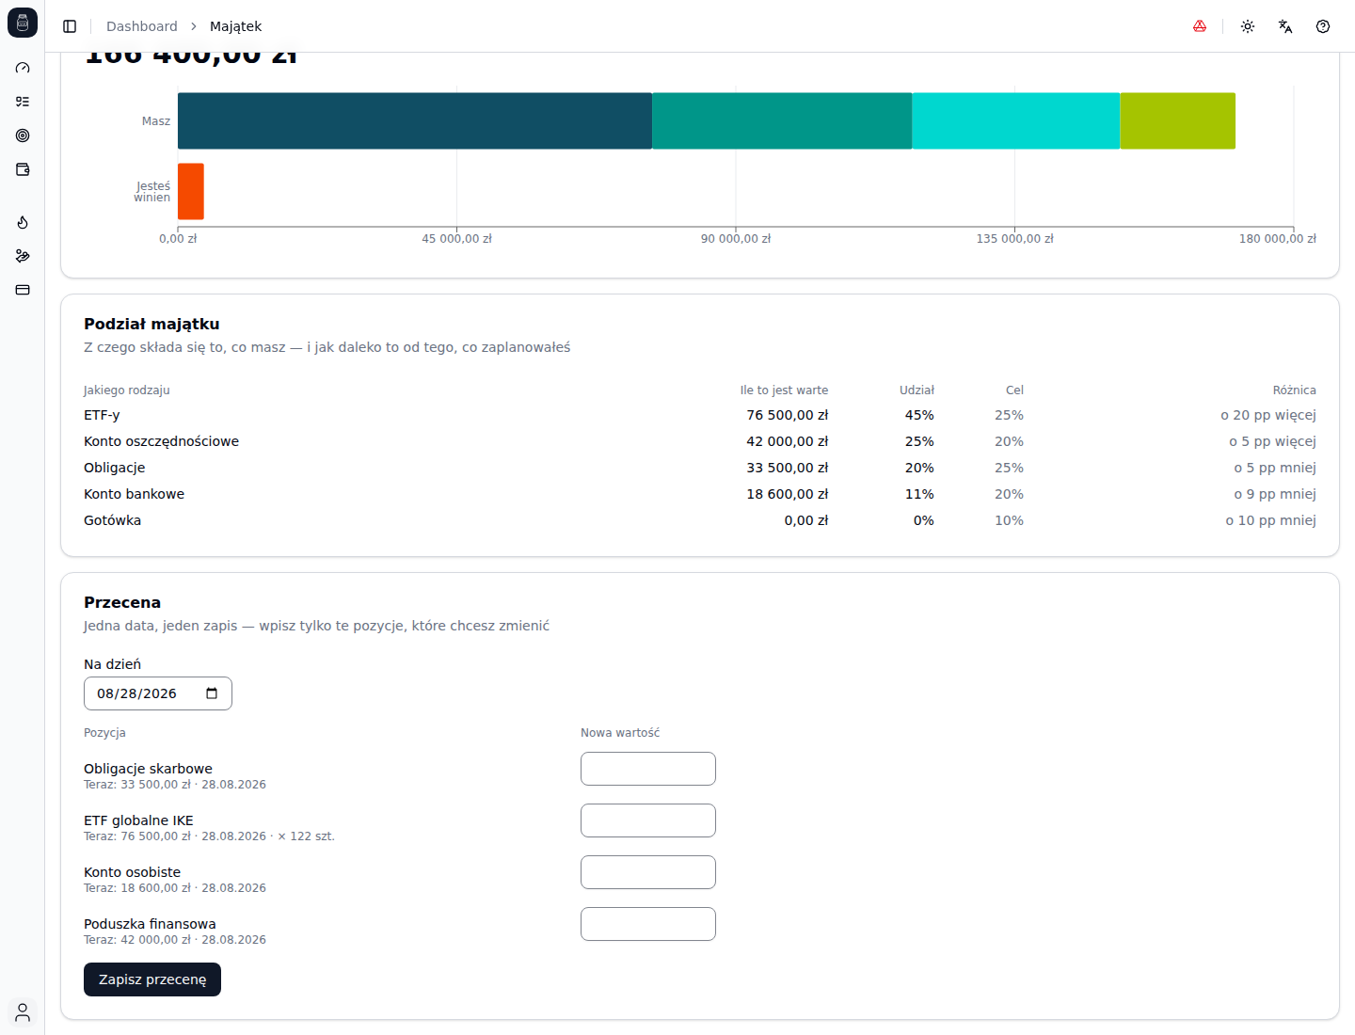Click the Przecena section heading
Image resolution: width=1355 pixels, height=1035 pixels.
(x=122, y=602)
